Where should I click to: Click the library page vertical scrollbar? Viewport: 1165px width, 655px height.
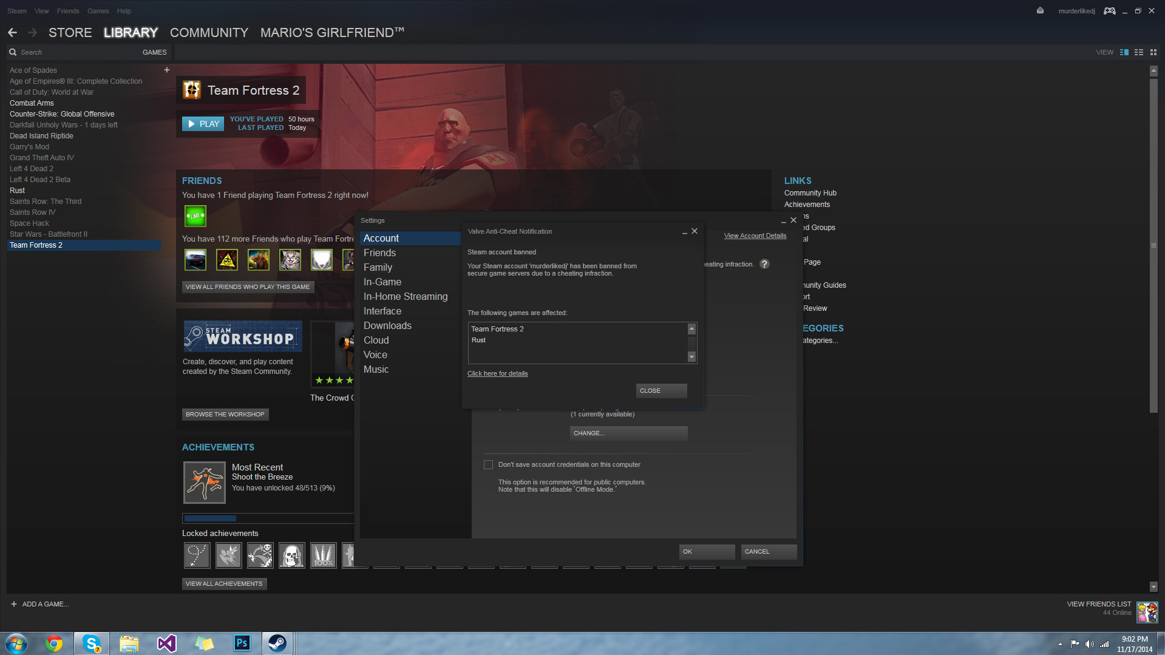click(1153, 246)
